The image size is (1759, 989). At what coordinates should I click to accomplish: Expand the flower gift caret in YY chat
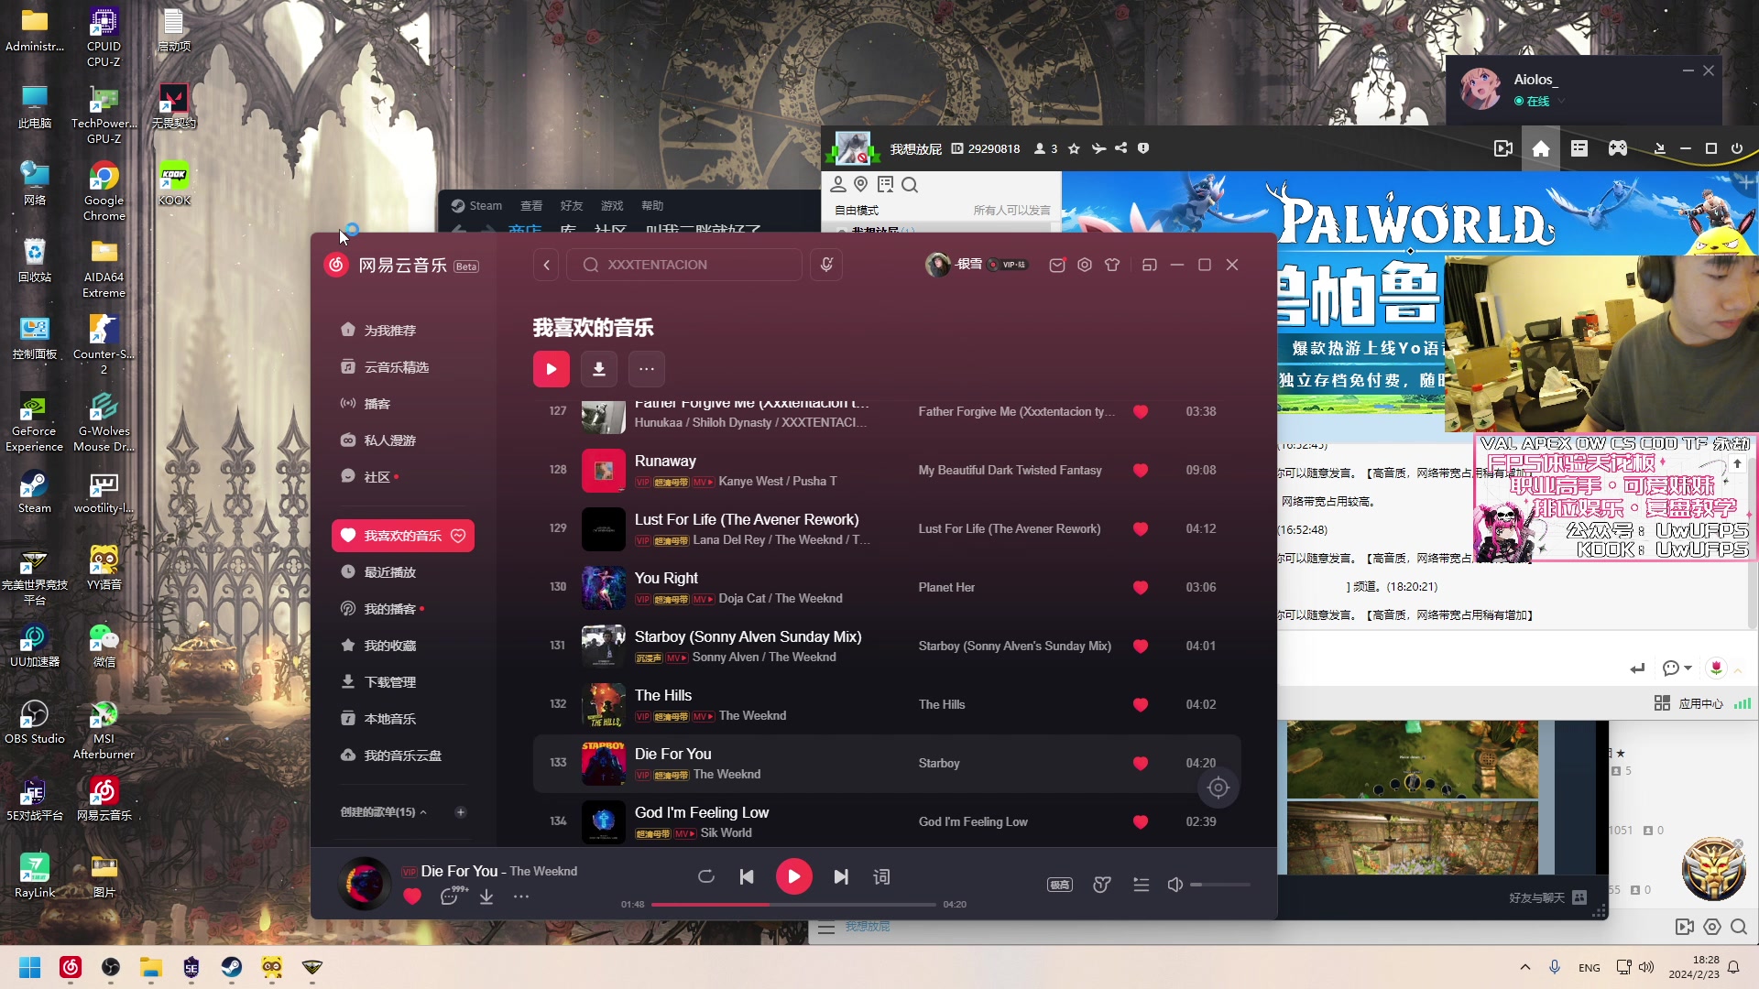(x=1738, y=670)
